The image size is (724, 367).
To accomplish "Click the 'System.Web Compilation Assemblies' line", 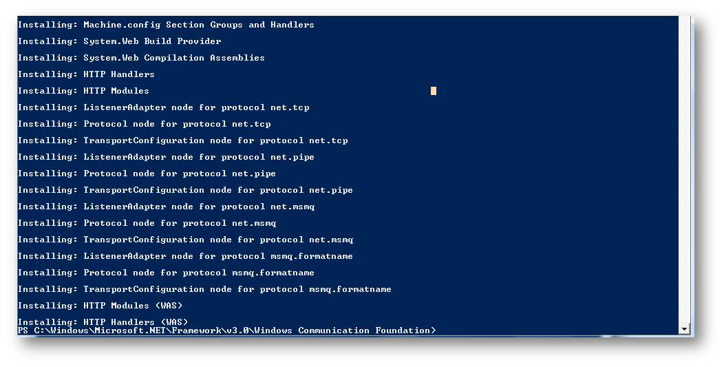I will coord(141,58).
